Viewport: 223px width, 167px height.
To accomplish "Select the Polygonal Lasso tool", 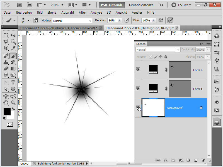I will tap(6, 41).
